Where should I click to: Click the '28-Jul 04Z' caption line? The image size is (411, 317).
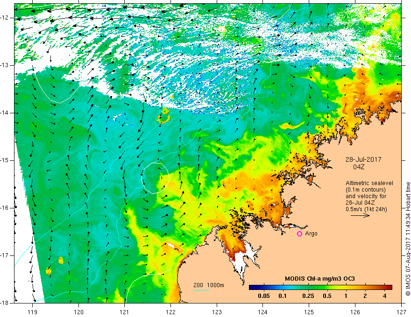360,203
